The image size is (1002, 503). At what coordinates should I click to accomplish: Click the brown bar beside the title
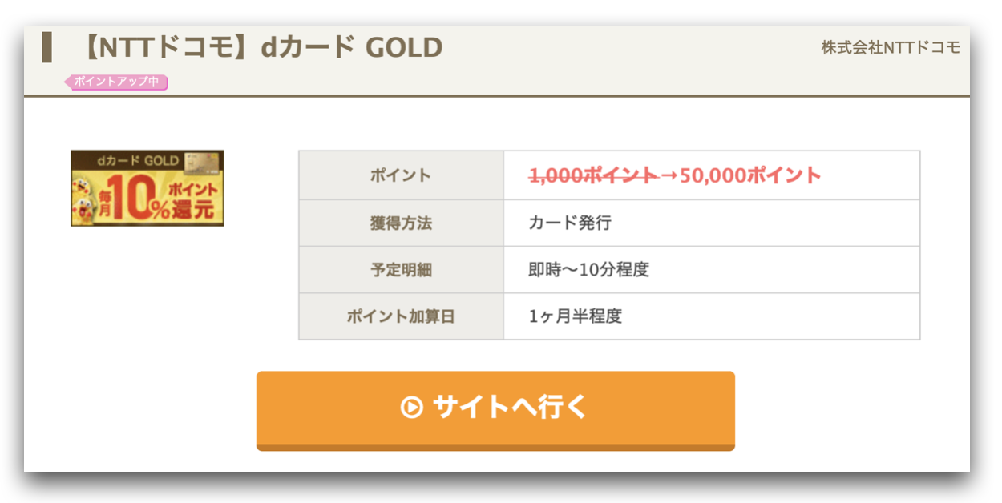(46, 47)
